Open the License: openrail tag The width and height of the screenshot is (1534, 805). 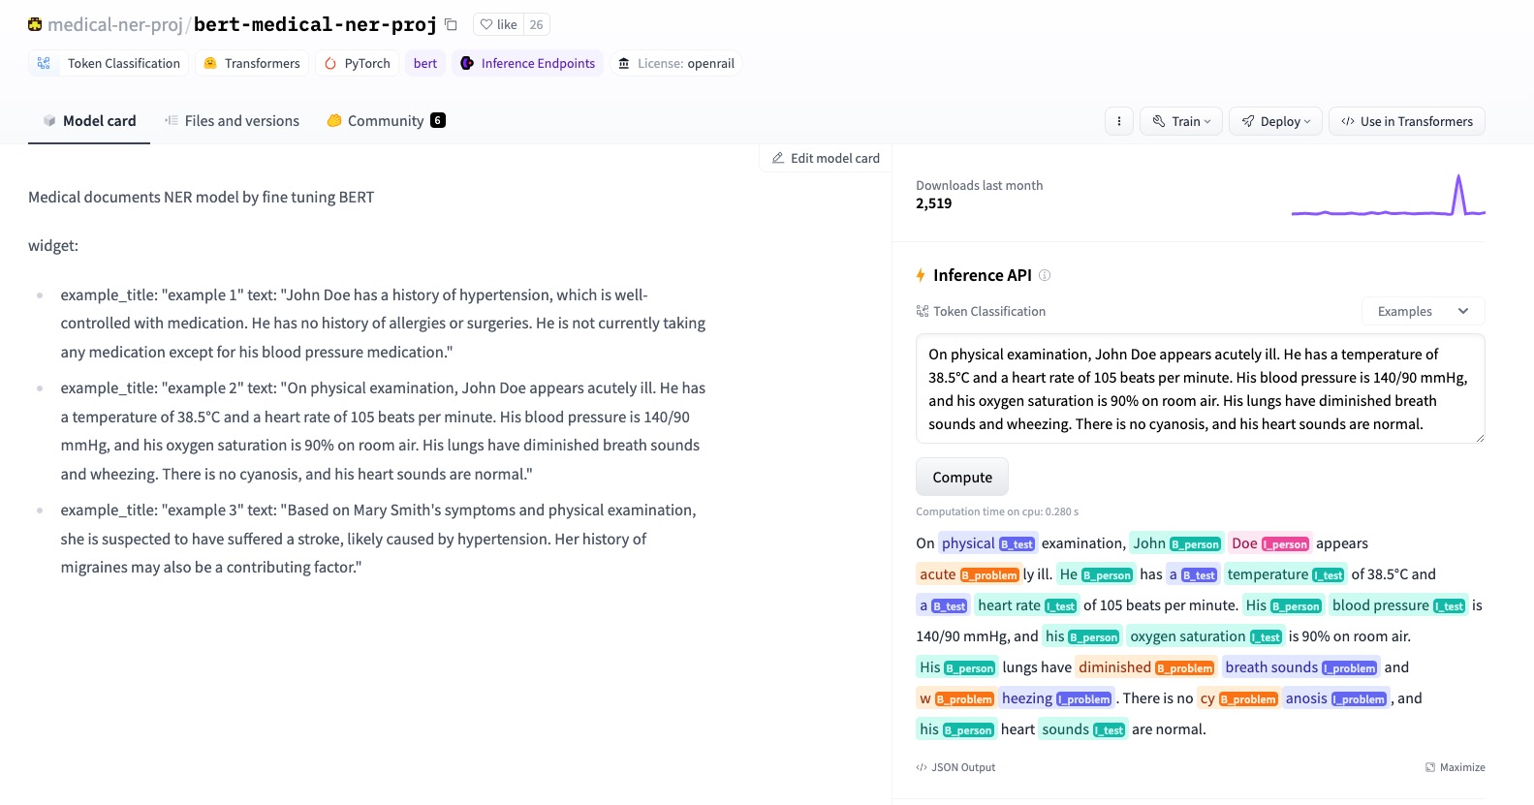pos(676,63)
